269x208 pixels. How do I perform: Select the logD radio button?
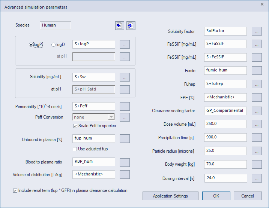[x=53, y=45]
